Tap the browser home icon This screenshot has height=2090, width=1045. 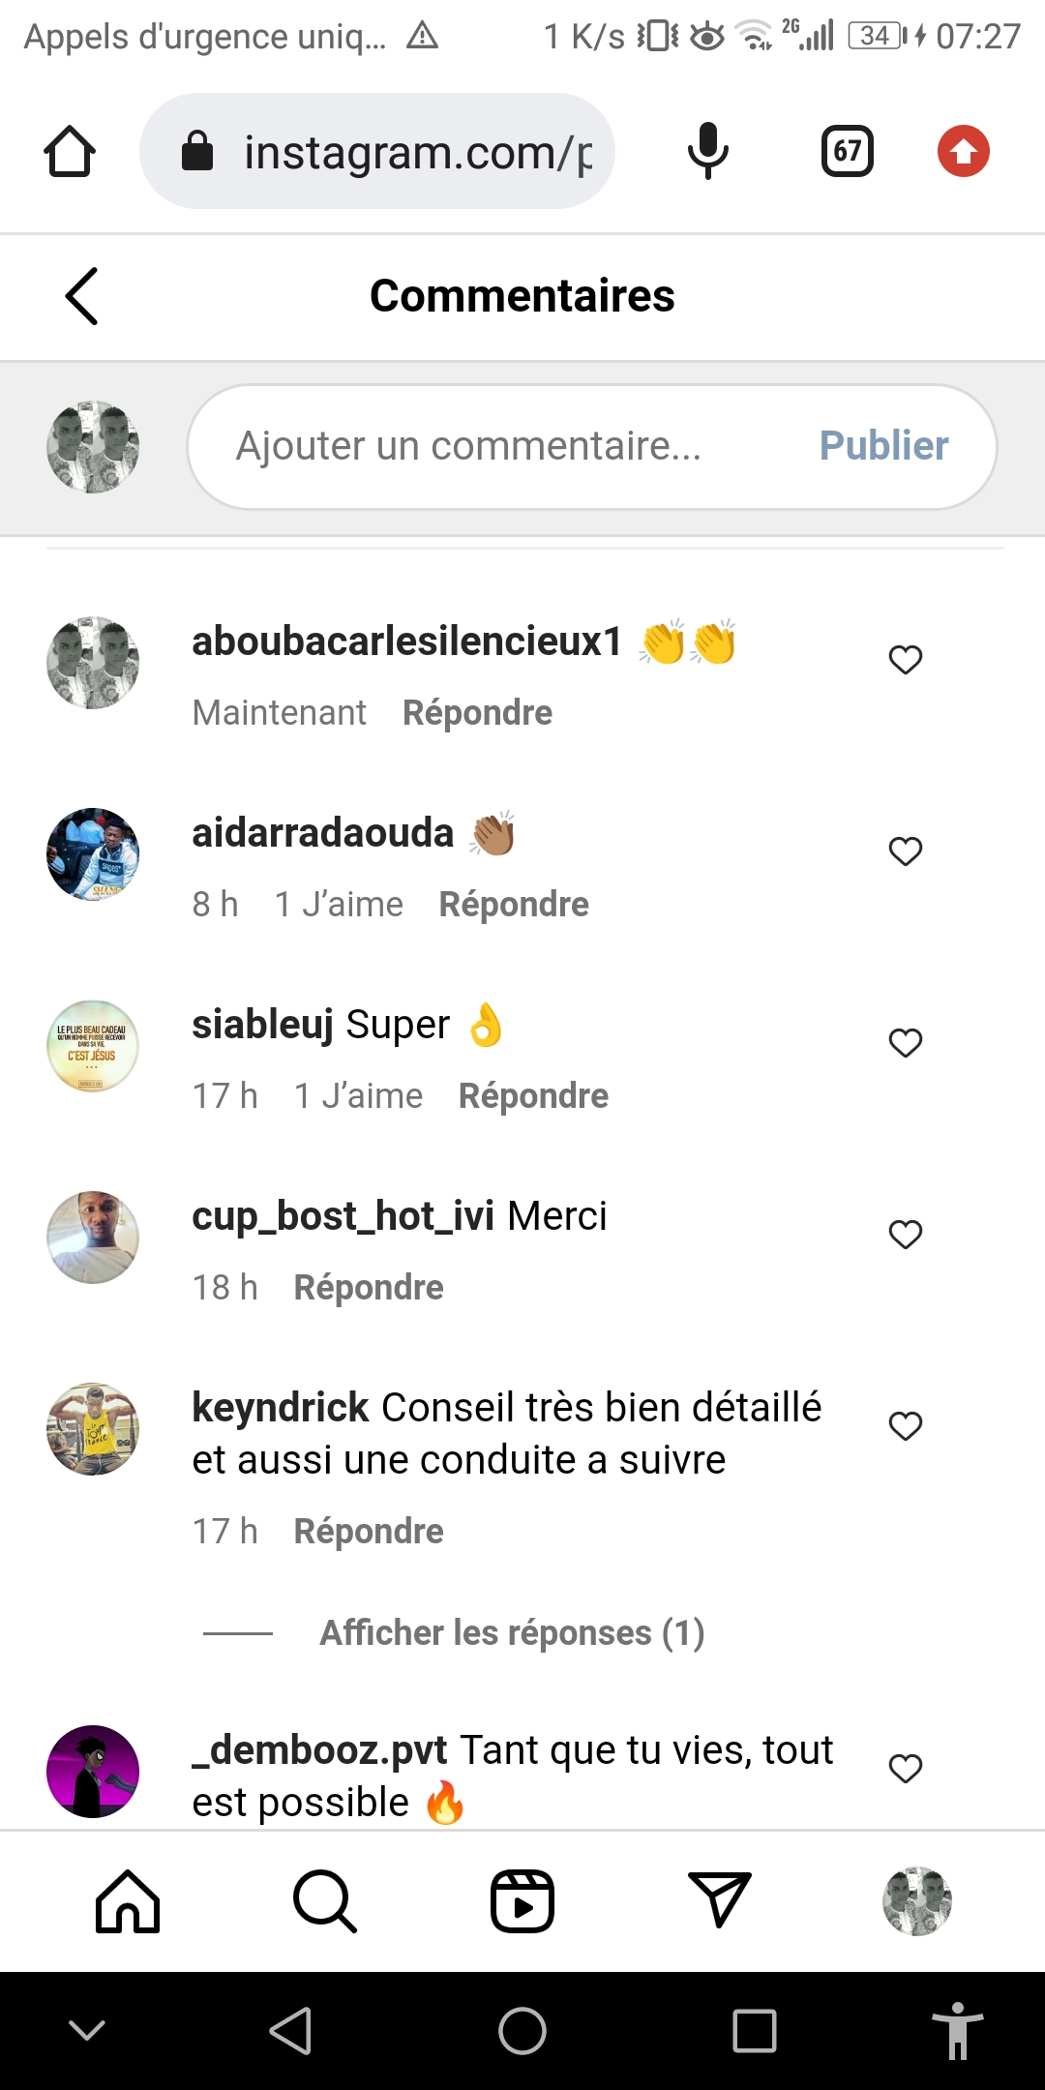click(70, 152)
